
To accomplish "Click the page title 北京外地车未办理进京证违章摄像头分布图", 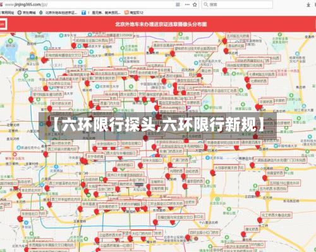I will pyautogui.click(x=161, y=24).
